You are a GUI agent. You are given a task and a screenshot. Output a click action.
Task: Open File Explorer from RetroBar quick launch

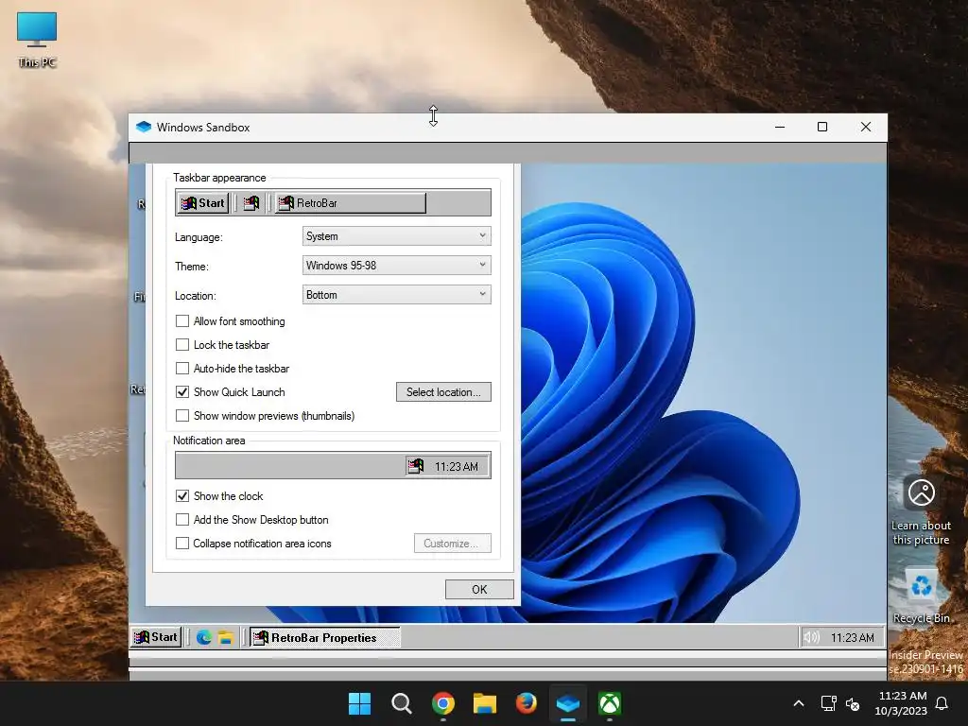click(x=225, y=637)
